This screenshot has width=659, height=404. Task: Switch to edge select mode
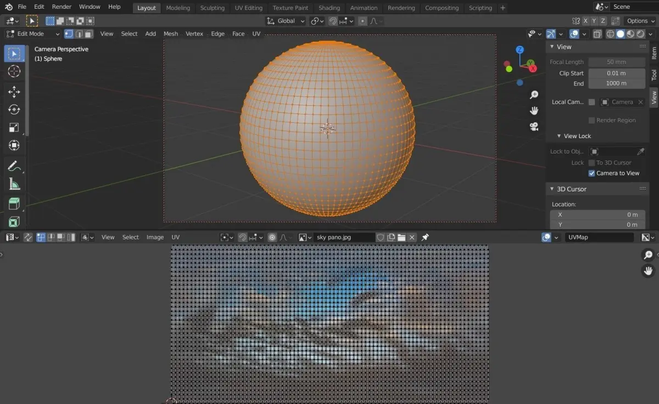[79, 34]
